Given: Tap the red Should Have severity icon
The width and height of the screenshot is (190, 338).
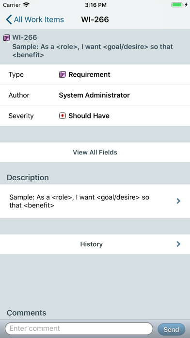Looking at the screenshot, I should 63,116.
